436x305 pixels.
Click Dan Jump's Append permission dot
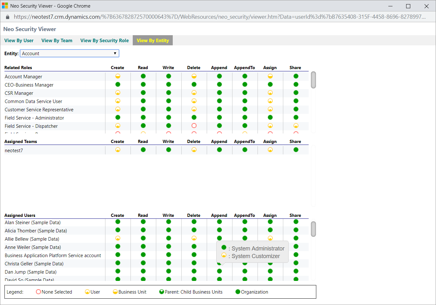[219, 271]
